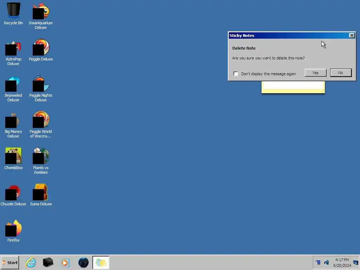Select the Plants vs Zombies icon
The height and width of the screenshot is (270, 360).
[x=41, y=161]
